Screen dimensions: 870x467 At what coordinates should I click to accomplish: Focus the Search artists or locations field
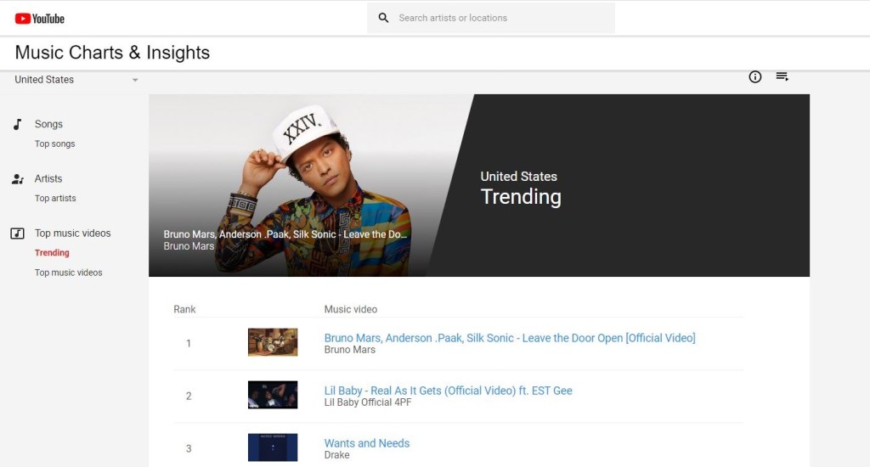click(x=491, y=18)
